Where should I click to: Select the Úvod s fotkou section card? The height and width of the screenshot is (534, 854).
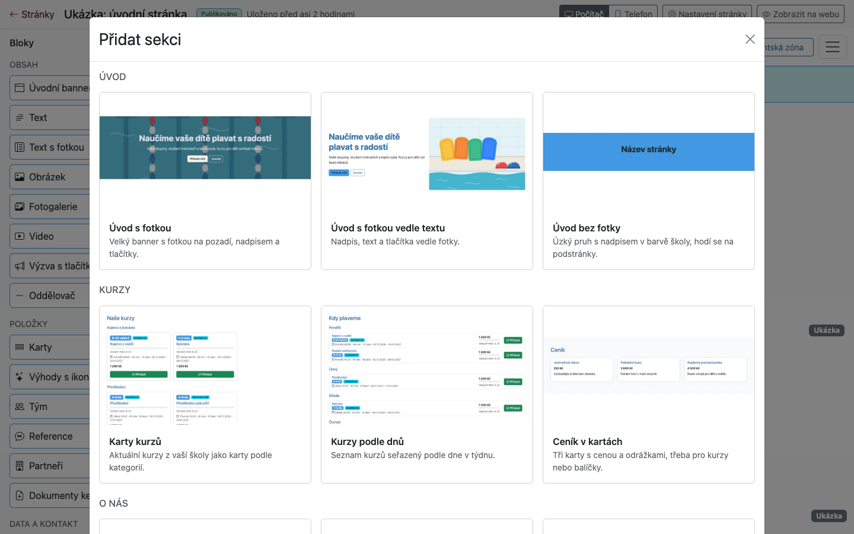coord(205,181)
